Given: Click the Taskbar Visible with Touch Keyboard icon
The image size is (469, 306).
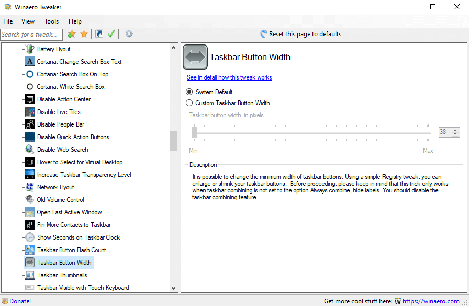Looking at the screenshot, I should (30, 288).
